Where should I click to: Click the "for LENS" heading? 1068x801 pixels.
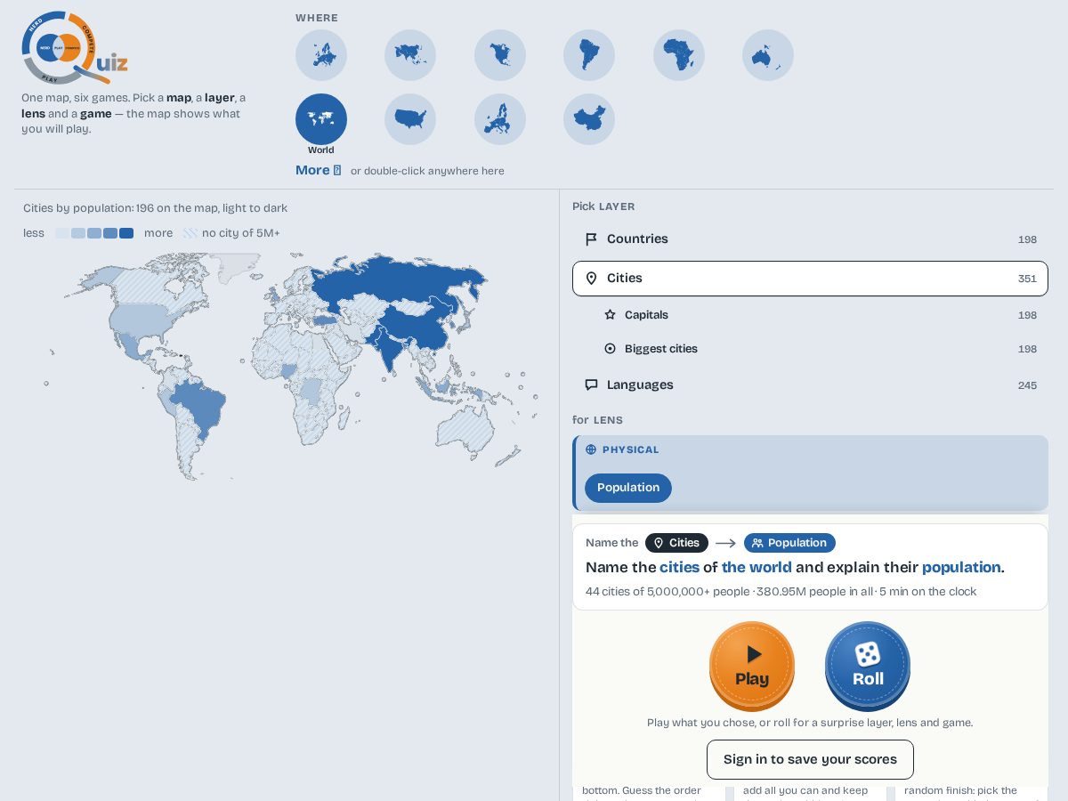click(x=597, y=420)
